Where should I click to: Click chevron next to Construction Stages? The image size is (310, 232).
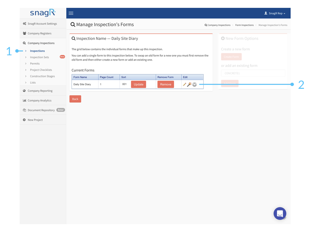[26, 76]
